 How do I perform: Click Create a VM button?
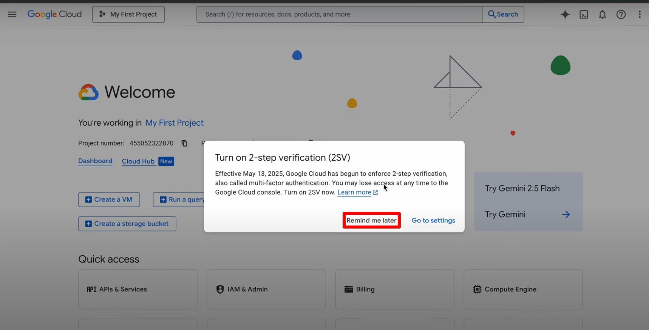coord(109,200)
